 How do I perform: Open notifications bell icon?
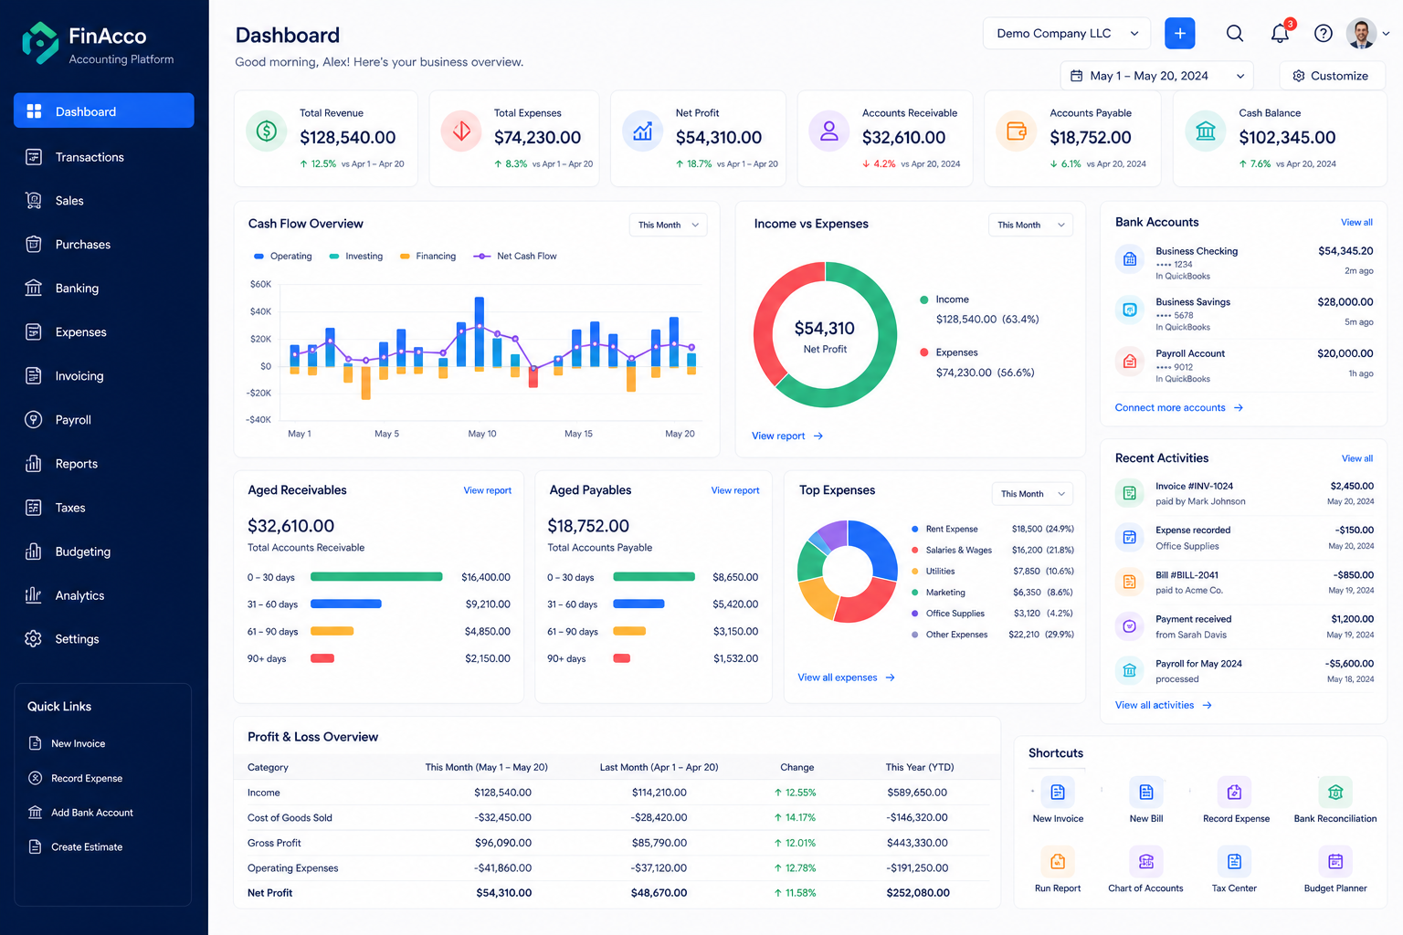[x=1280, y=33]
